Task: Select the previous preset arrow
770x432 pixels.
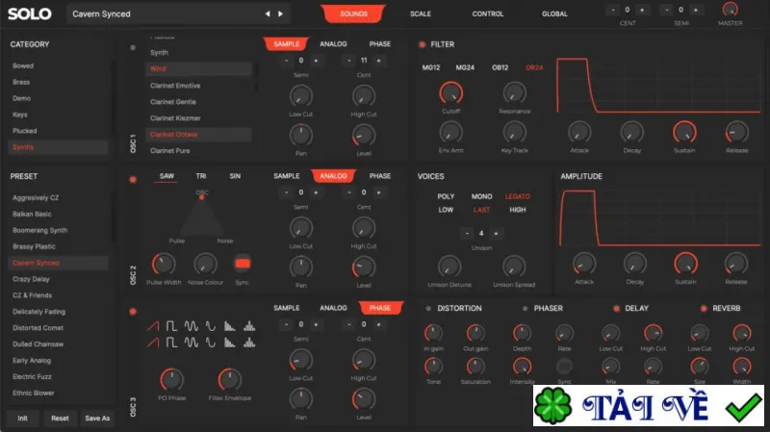Action: [x=268, y=13]
